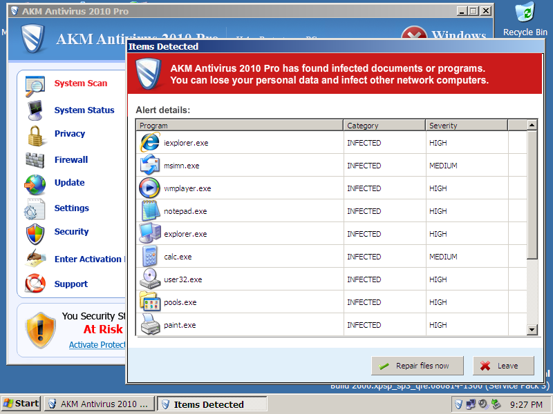Screen dimensions: 553x414
Task: Sort list by Program column header
Action: pyautogui.click(x=239, y=126)
